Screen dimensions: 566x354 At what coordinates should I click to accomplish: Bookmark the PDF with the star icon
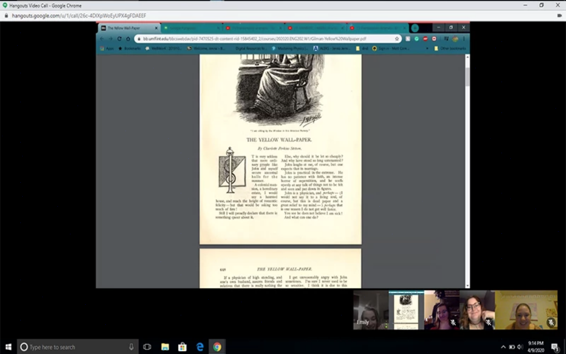(x=397, y=39)
